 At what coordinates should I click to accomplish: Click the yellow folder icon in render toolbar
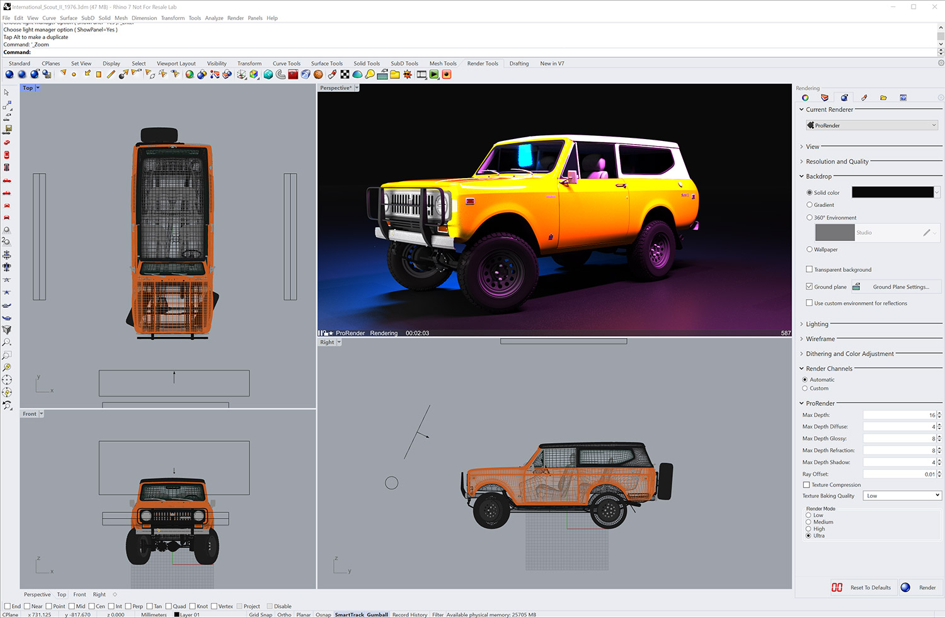click(395, 74)
